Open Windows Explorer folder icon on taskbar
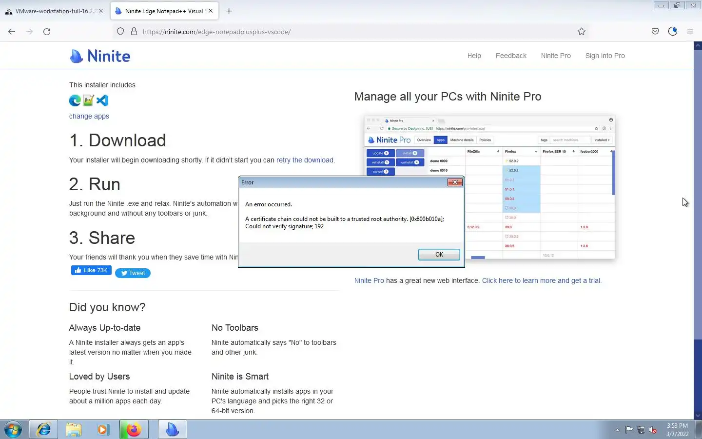This screenshot has height=439, width=702. click(x=74, y=430)
